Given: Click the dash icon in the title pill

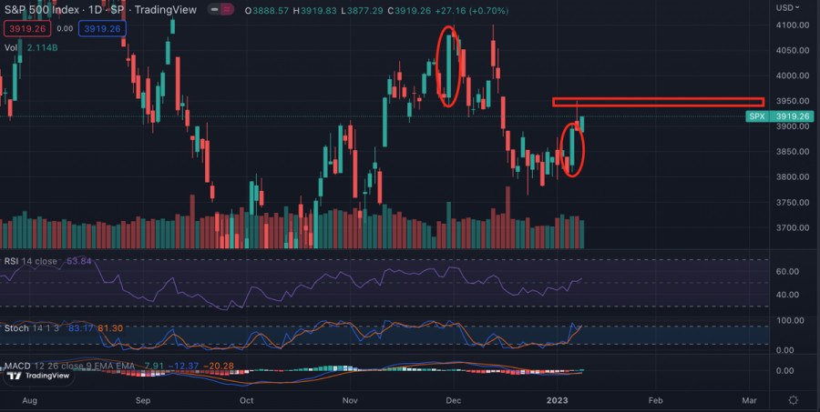Looking at the screenshot, I should (214, 10).
